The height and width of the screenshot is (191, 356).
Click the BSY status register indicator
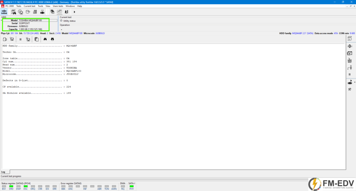click(4, 188)
